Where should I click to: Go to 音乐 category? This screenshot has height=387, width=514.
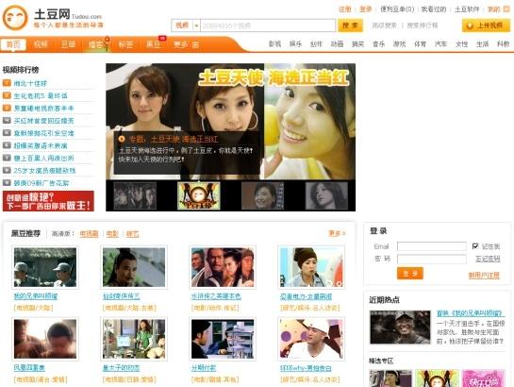378,44
